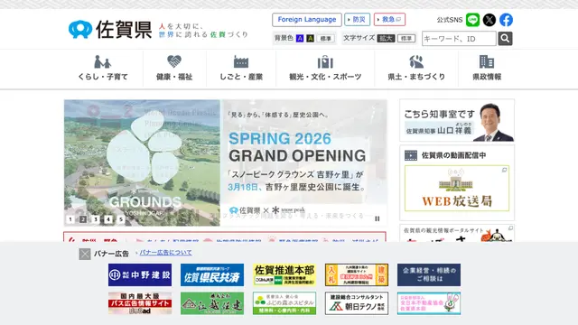Open the X social media icon
The image size is (578, 325).
click(489, 20)
